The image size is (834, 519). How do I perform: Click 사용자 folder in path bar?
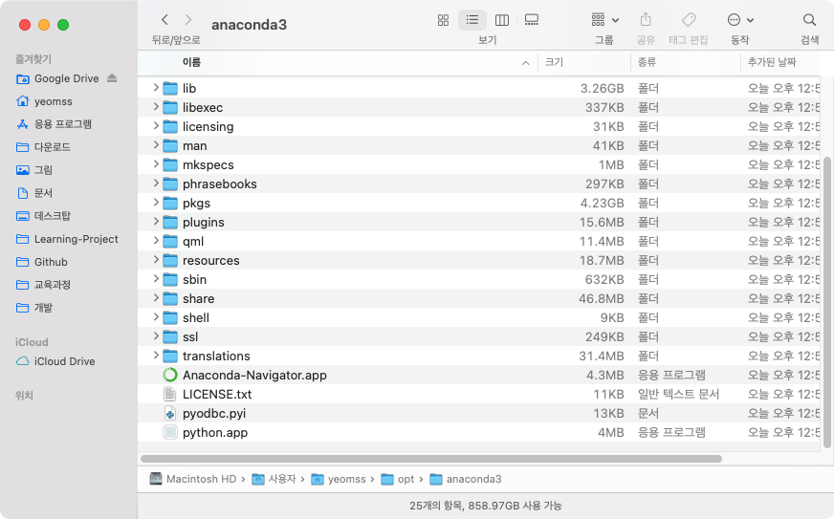(274, 479)
